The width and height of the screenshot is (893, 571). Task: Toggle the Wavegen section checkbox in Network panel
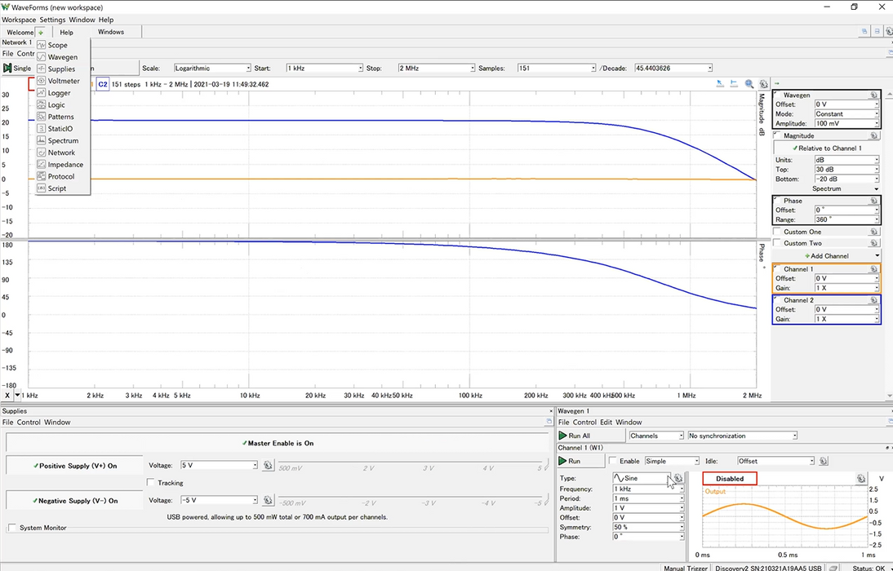(x=777, y=95)
